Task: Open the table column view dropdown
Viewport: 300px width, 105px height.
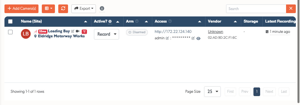Action: (x=49, y=9)
